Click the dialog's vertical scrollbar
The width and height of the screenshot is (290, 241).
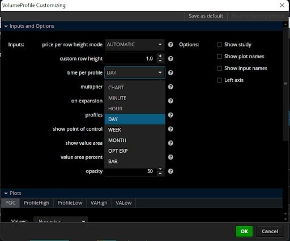click(x=285, y=84)
